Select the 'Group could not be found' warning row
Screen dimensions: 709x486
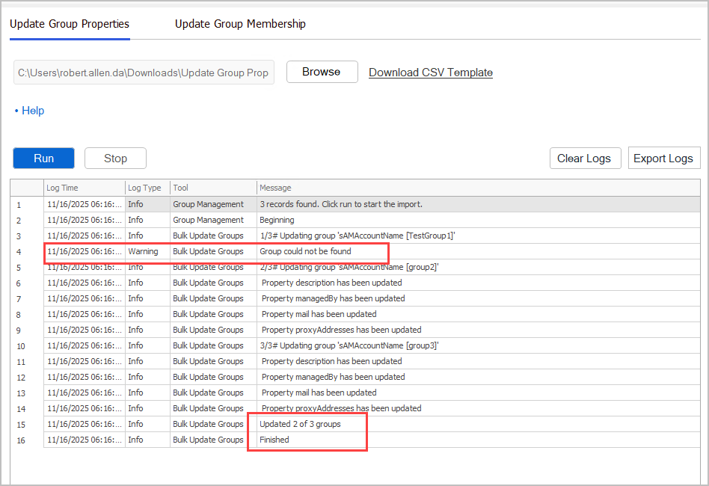[305, 251]
